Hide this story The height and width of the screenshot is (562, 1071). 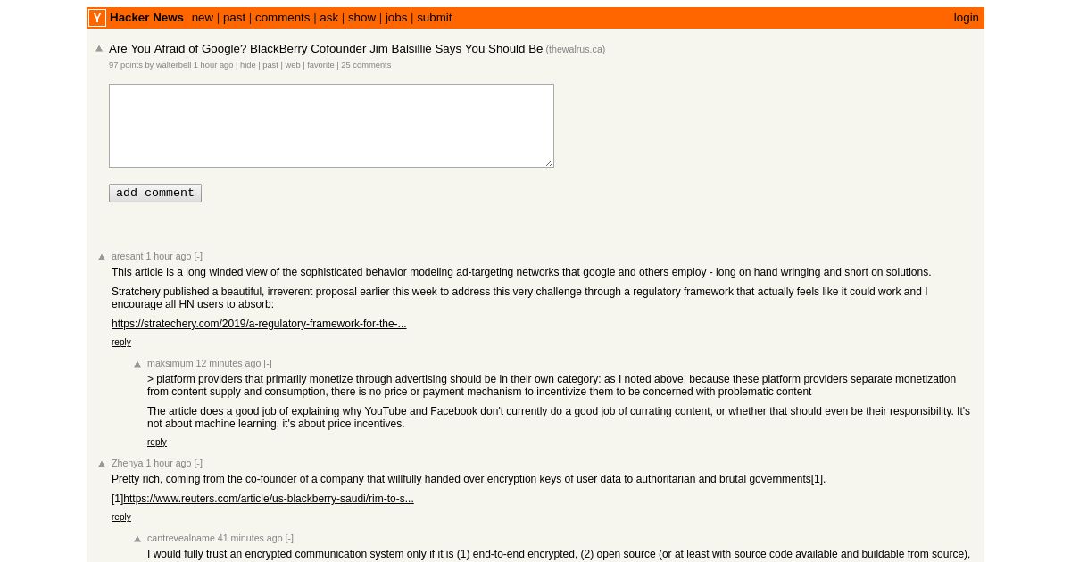pos(247,65)
